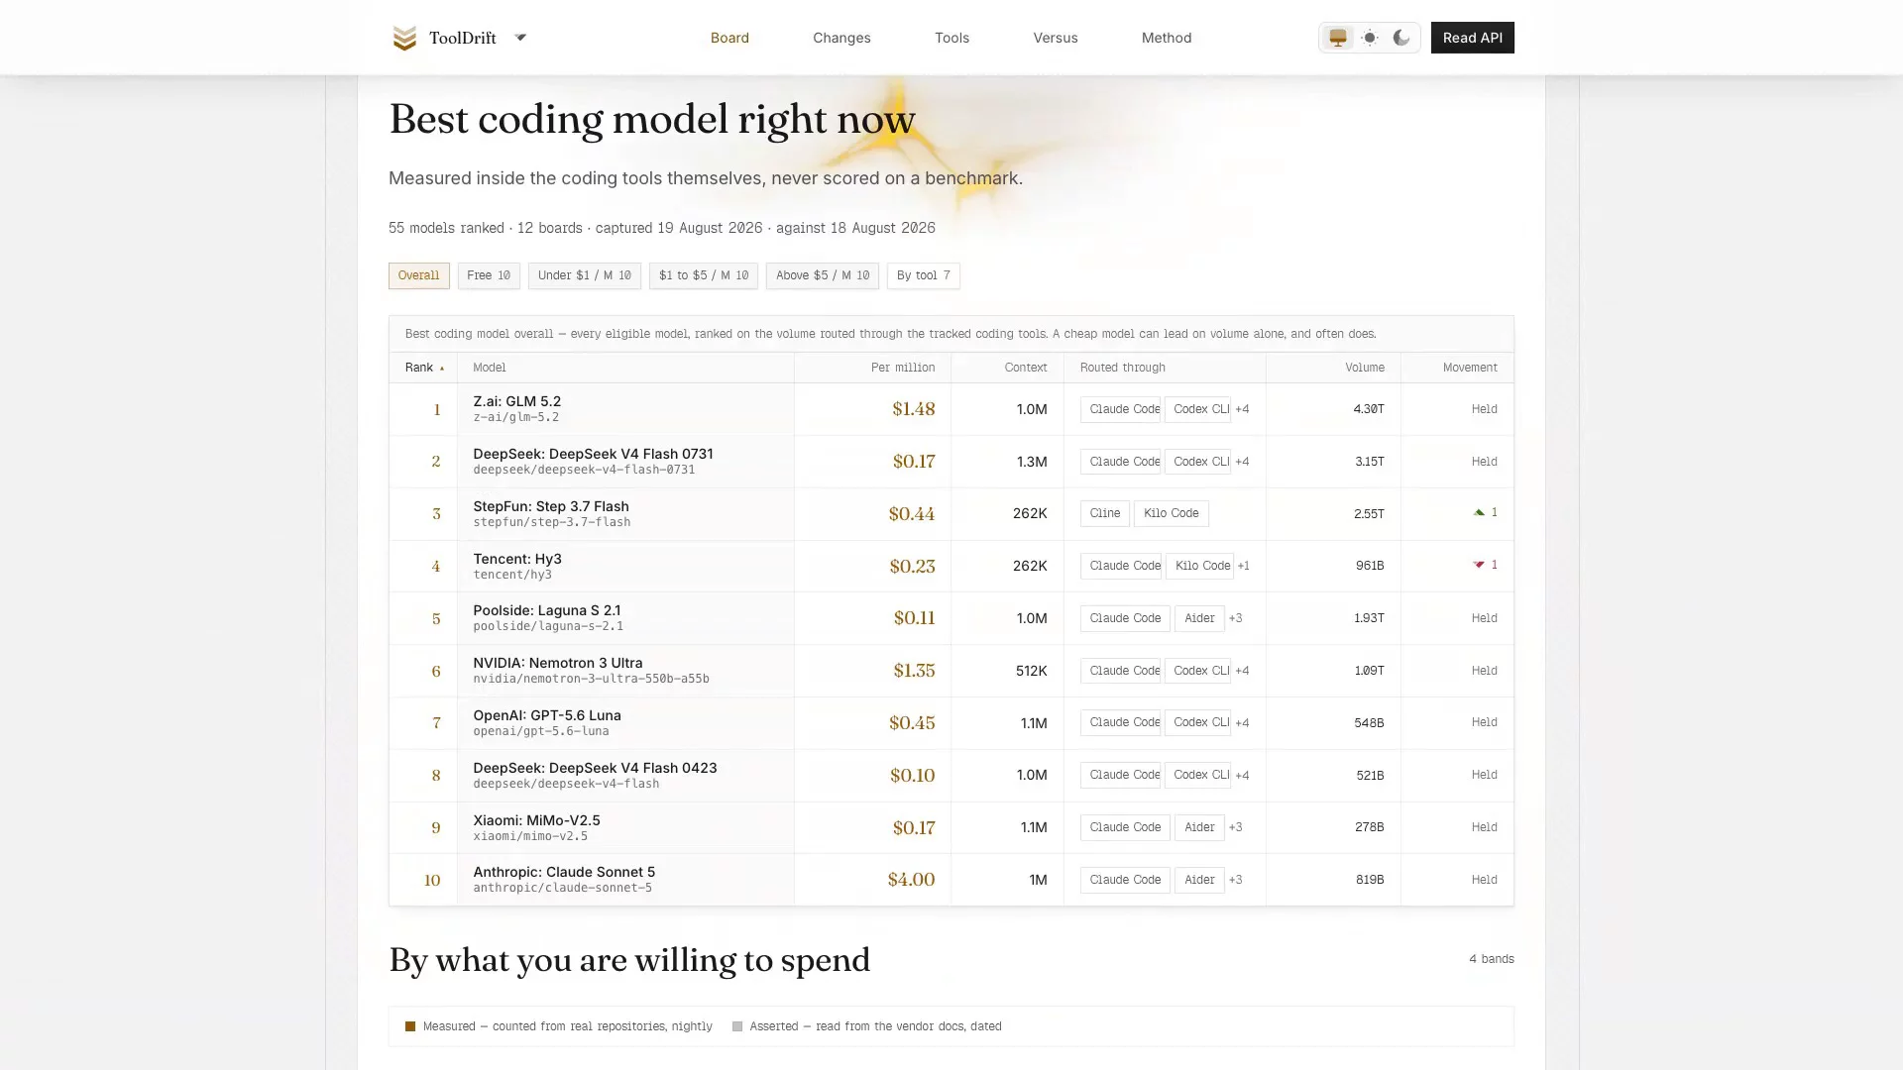Open the Method nav tab
The image size is (1903, 1070).
1167,38
